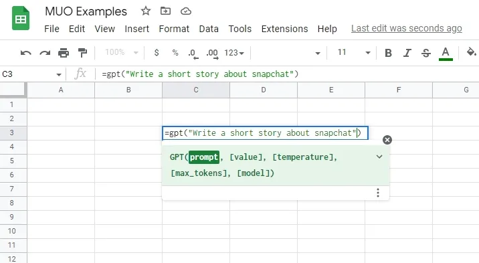
Task: Select the paint format roller icon
Action: [82, 53]
